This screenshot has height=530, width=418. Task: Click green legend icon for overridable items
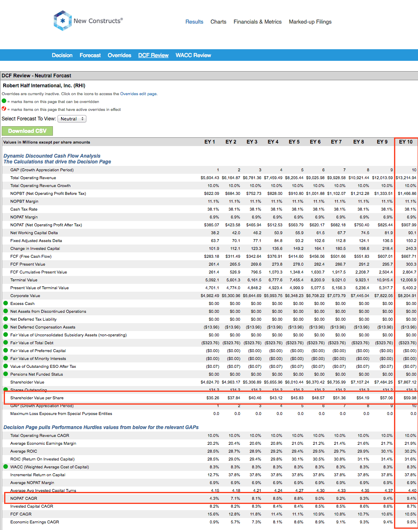(x=4, y=101)
